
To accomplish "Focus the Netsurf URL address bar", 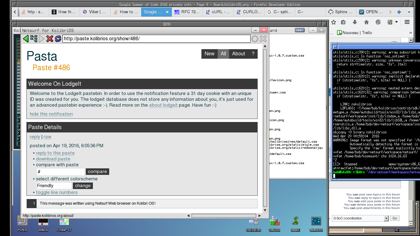I will pyautogui.click(x=157, y=39).
